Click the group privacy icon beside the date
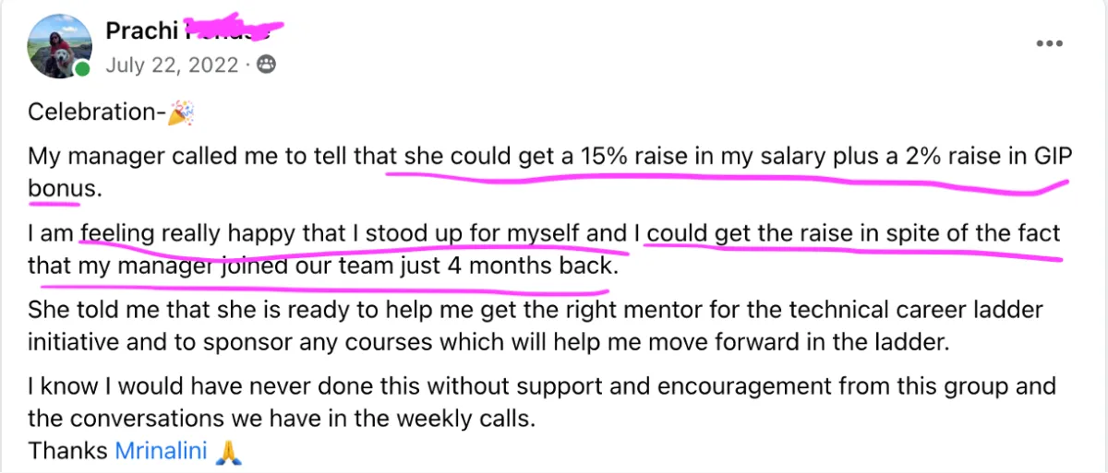1108x473 pixels. (267, 65)
